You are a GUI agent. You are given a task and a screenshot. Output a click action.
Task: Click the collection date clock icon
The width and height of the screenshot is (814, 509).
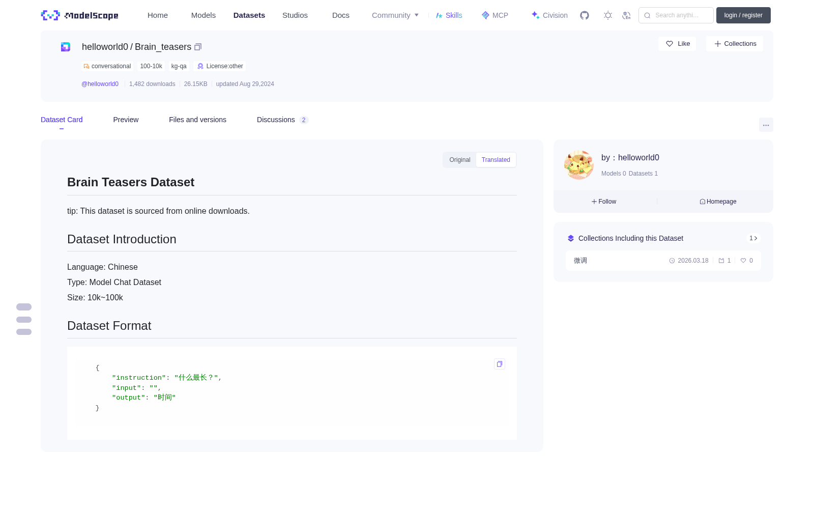(672, 261)
